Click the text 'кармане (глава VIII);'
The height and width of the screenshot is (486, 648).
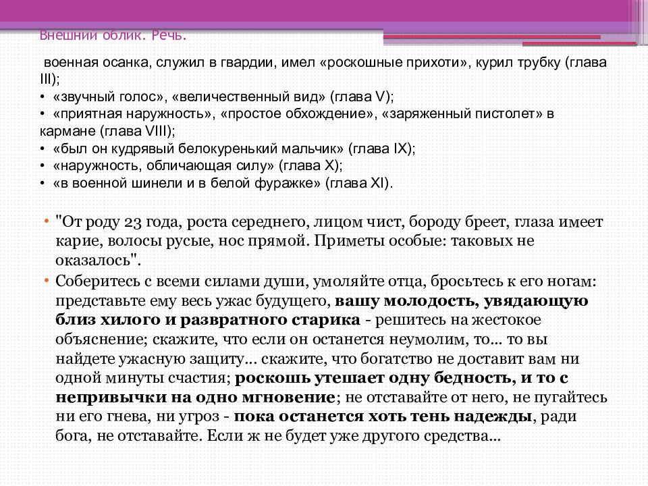(x=107, y=131)
